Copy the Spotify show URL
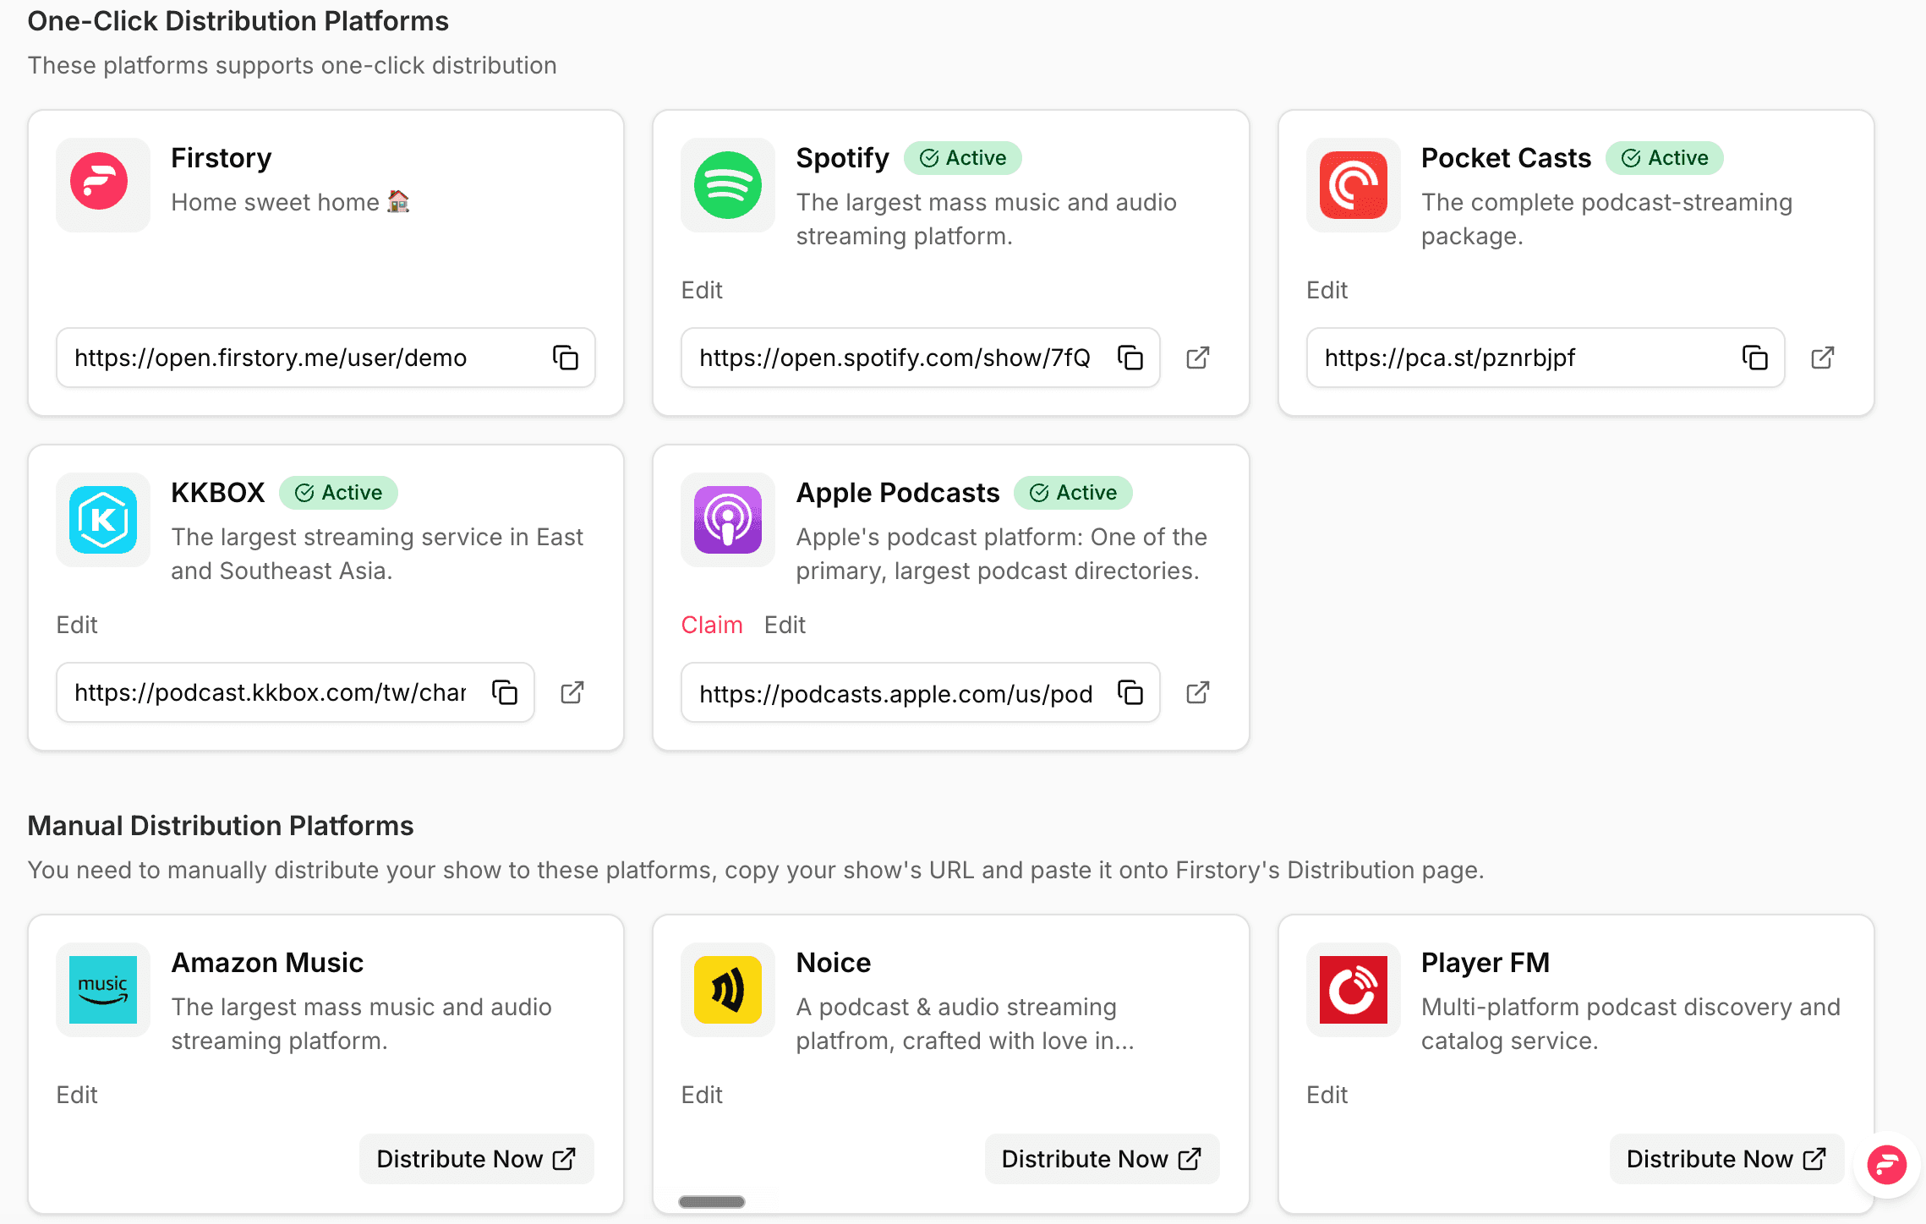 [x=1130, y=358]
